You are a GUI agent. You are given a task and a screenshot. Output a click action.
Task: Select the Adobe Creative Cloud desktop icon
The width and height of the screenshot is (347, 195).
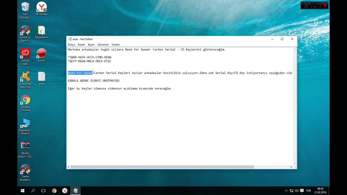point(25,57)
